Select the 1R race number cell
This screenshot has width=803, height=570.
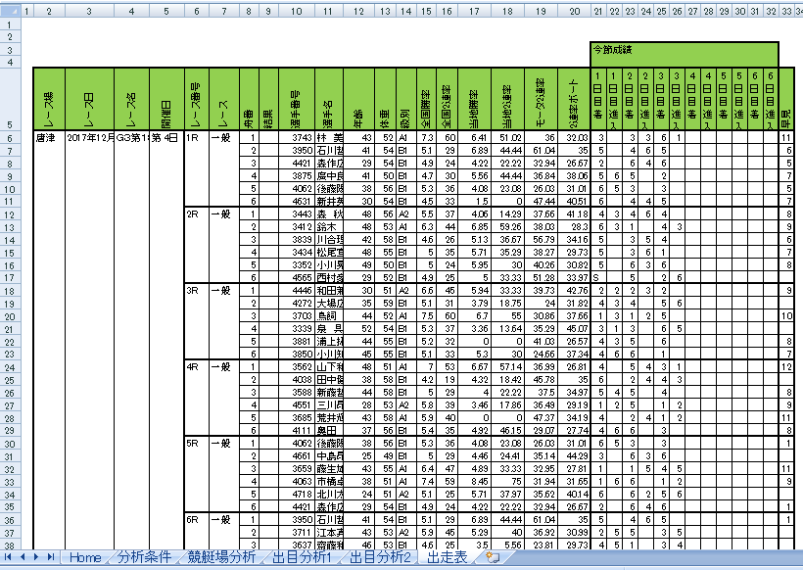click(197, 138)
